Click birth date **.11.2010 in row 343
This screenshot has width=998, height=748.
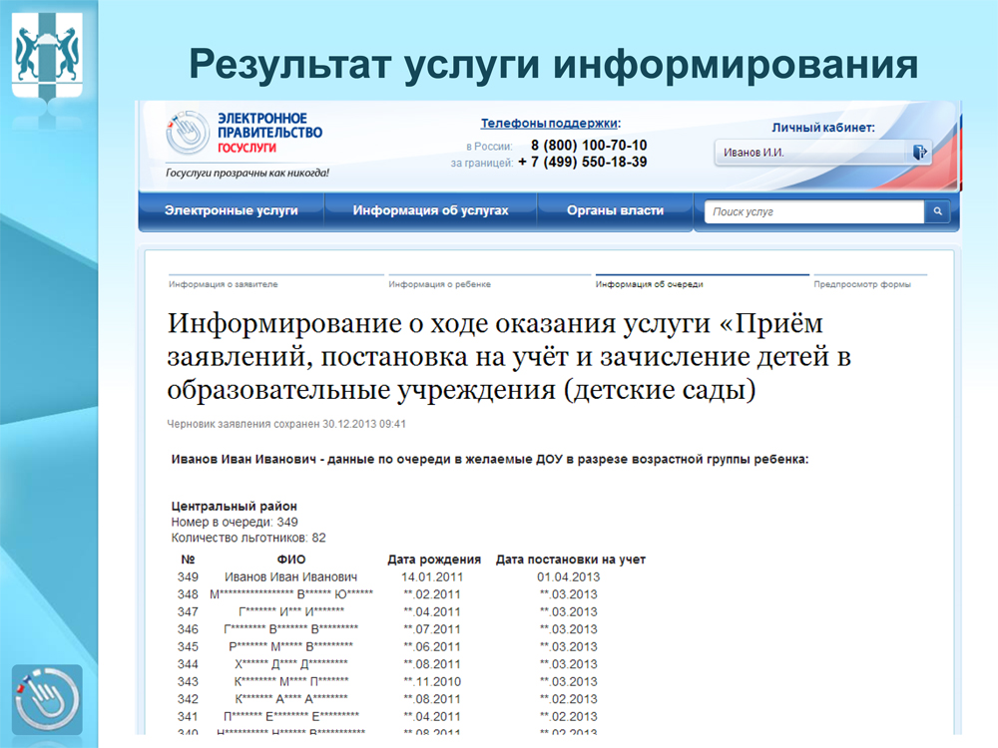tap(432, 682)
